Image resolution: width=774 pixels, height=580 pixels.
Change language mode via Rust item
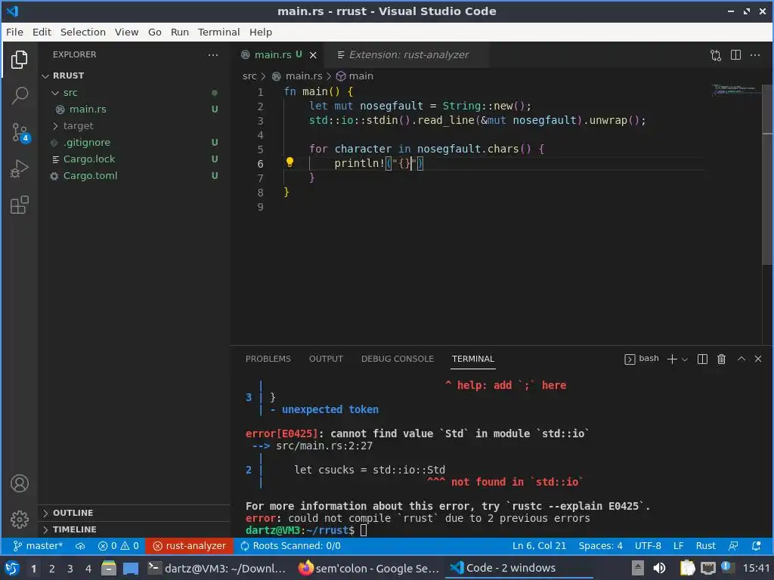(x=705, y=545)
